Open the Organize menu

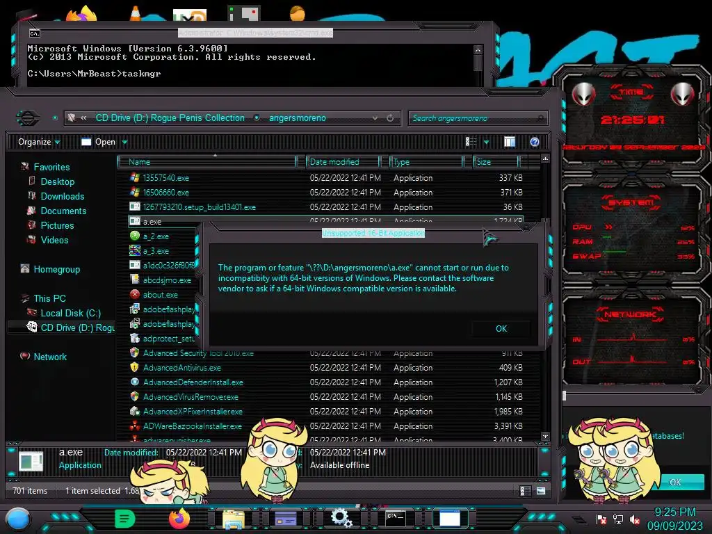pyautogui.click(x=39, y=142)
